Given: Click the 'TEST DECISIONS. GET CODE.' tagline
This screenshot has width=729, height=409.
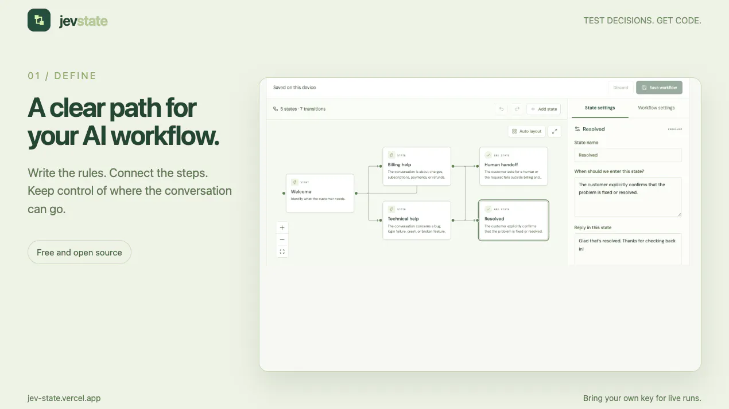Looking at the screenshot, I should [642, 21].
